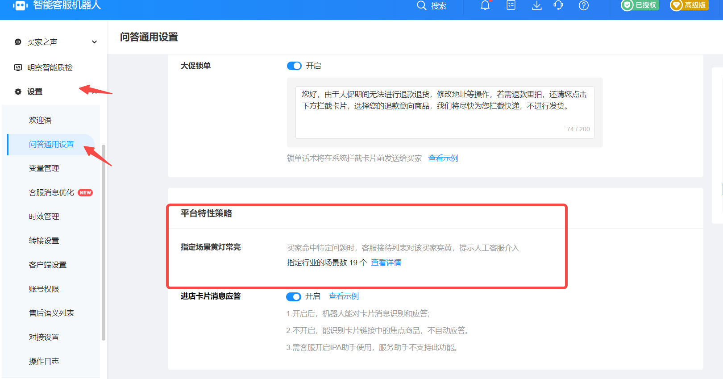This screenshot has width=723, height=379.
Task: Go to 对接设置
Action: tap(44, 337)
